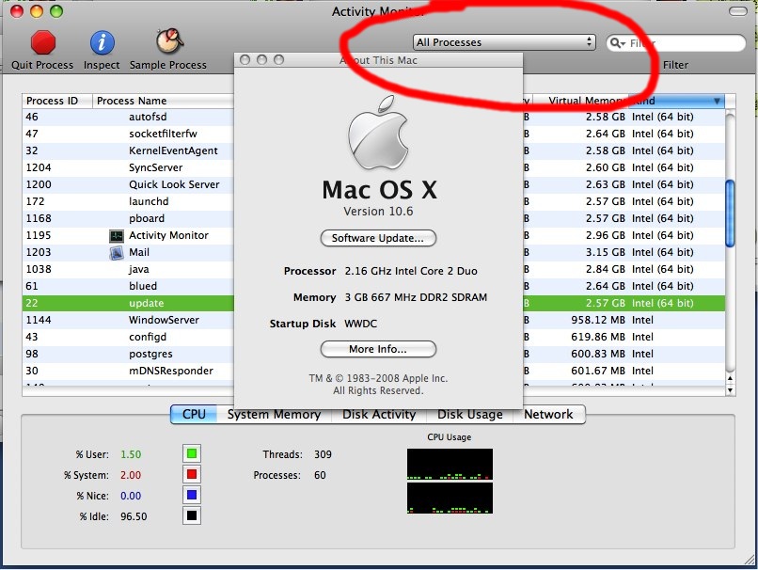
Task: Select the WindowServer process row
Action: 373,320
